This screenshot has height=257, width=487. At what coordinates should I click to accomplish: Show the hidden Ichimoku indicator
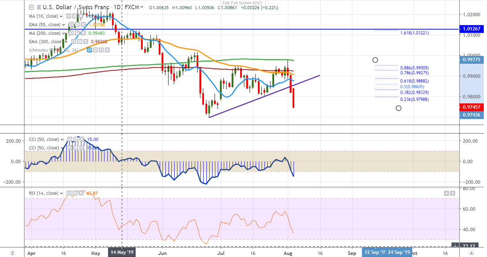(x=89, y=50)
